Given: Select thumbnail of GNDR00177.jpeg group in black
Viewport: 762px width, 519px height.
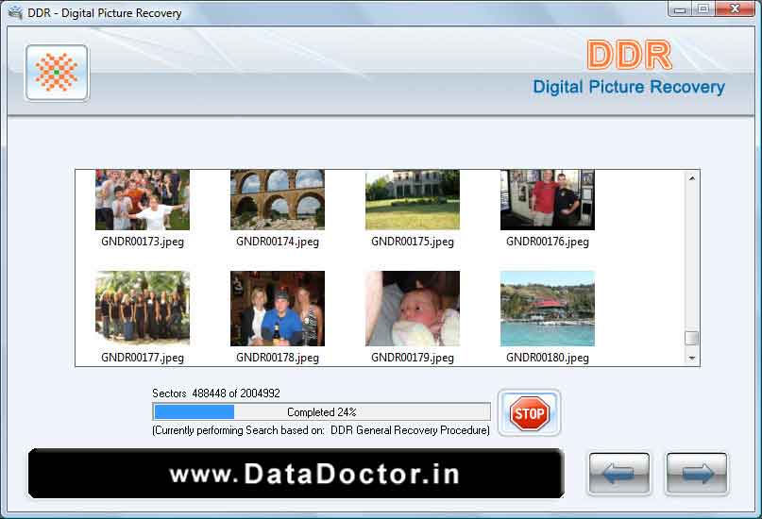Looking at the screenshot, I should [x=143, y=309].
